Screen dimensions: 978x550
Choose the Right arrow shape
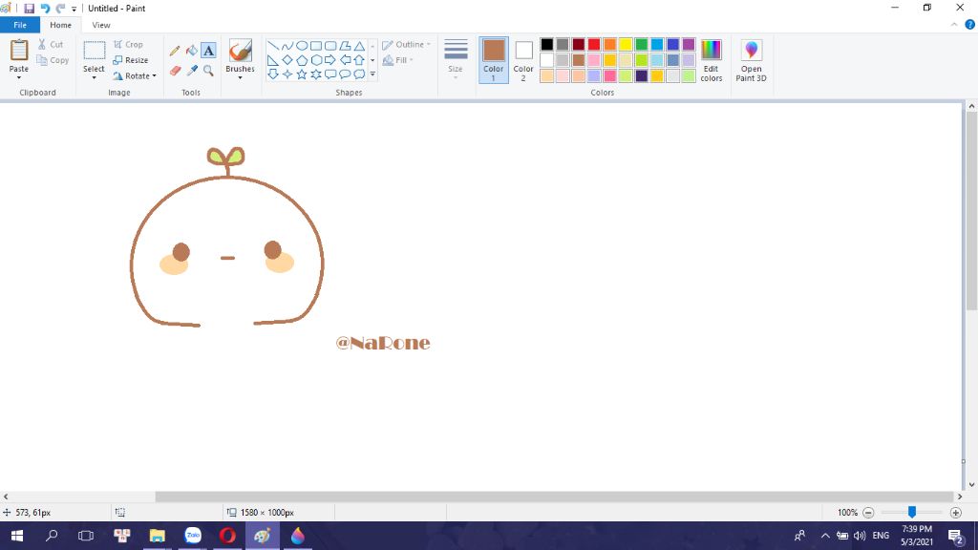(330, 60)
